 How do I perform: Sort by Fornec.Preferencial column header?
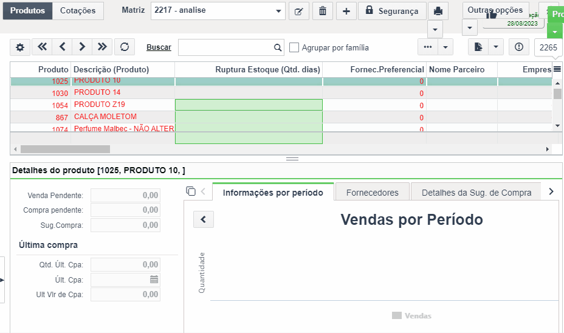(x=374, y=69)
